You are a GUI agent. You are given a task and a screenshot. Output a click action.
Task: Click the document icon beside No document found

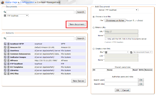[131, 52]
